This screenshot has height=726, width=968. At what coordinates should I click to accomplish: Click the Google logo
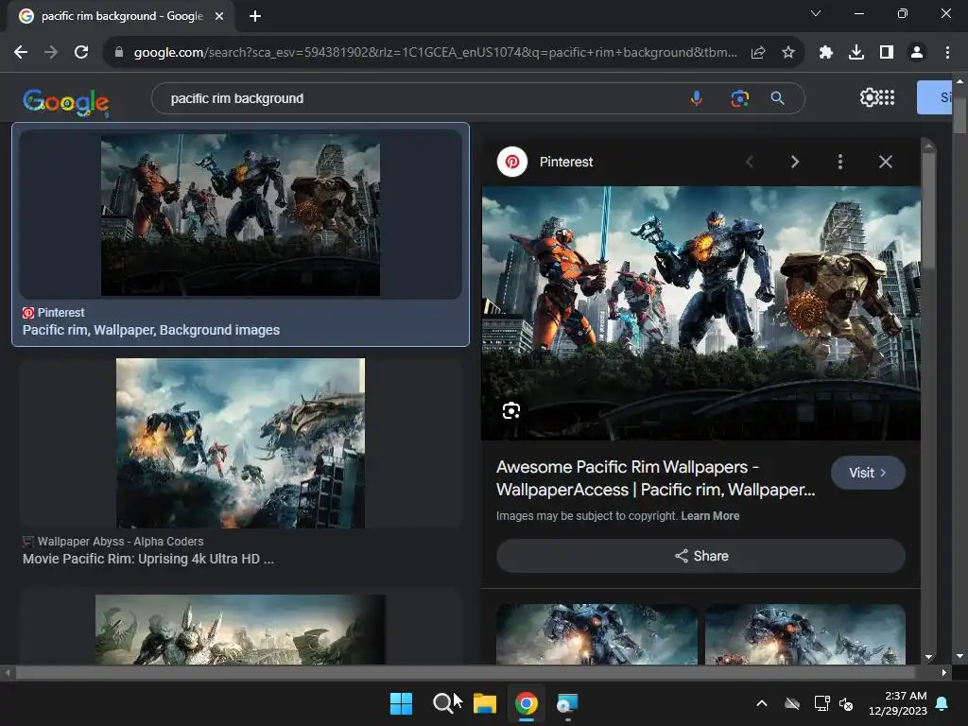coord(66,102)
